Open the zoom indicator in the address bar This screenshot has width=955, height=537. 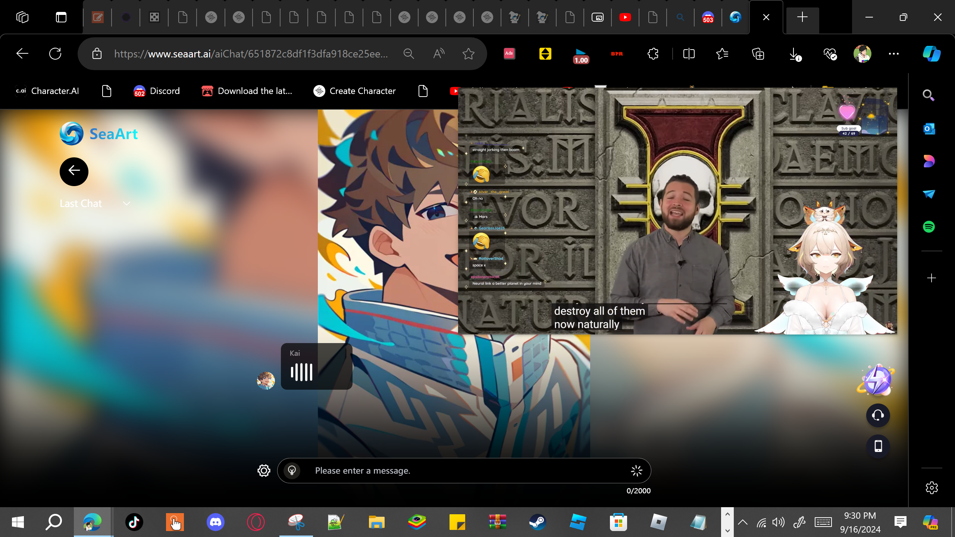coord(409,54)
